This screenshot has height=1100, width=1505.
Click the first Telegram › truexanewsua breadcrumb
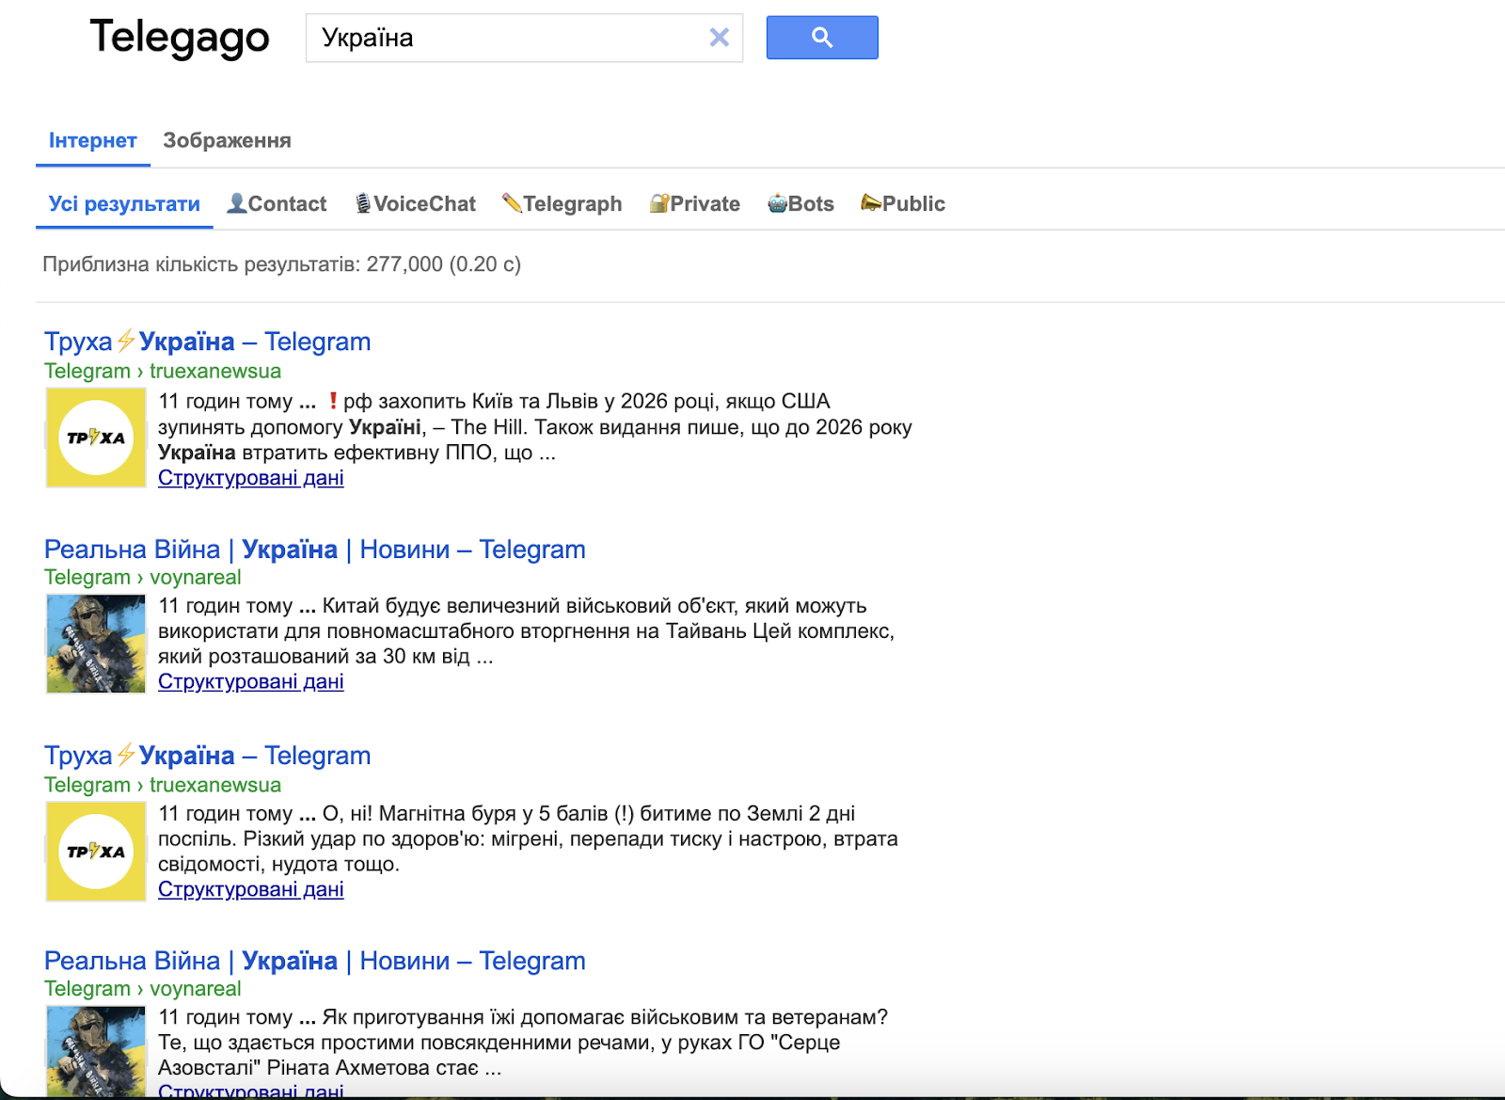pos(163,371)
